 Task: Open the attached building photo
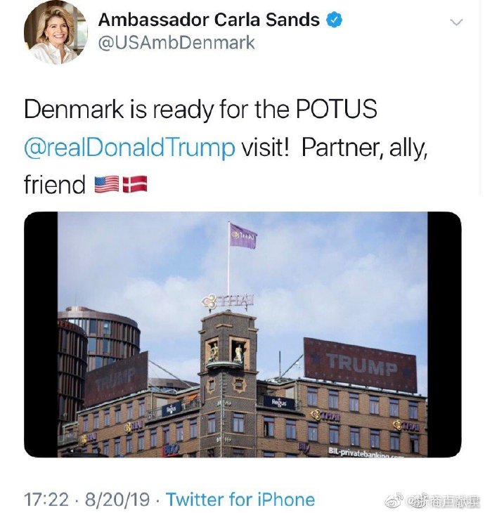coord(242,334)
